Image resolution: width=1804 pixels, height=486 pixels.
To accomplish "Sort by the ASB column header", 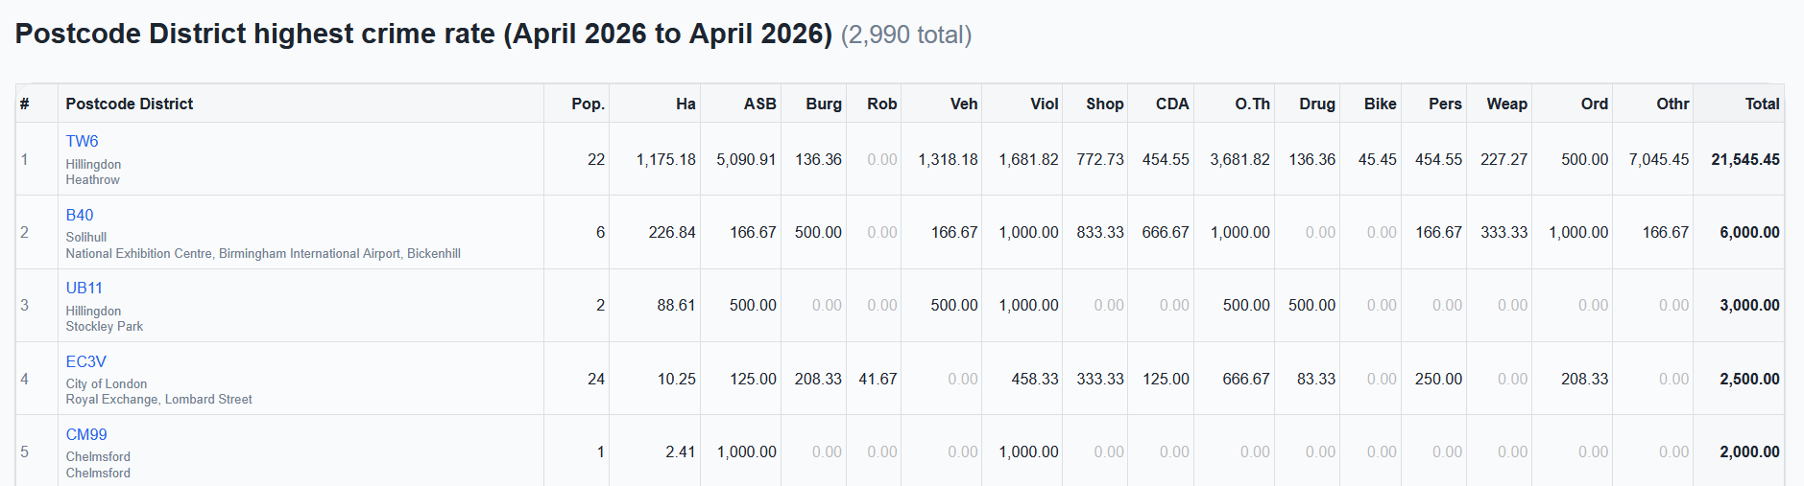I will [759, 104].
